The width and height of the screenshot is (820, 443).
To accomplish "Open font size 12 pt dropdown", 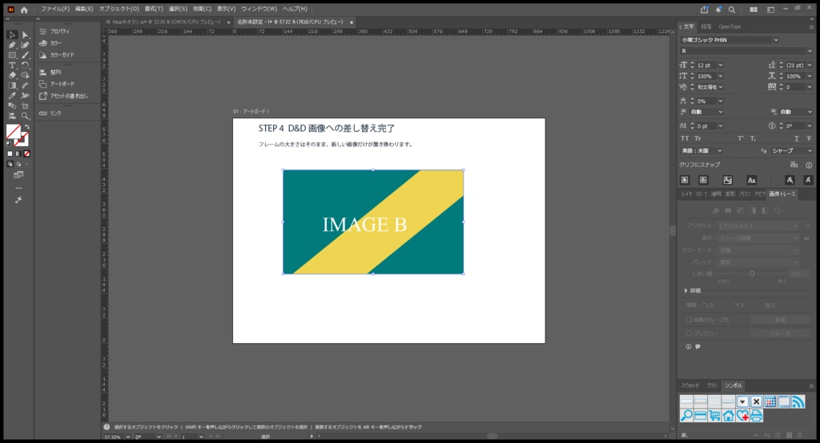I will pyautogui.click(x=720, y=66).
